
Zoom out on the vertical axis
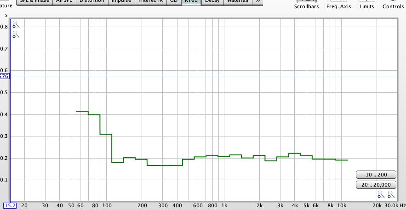pyautogui.click(x=16, y=34)
